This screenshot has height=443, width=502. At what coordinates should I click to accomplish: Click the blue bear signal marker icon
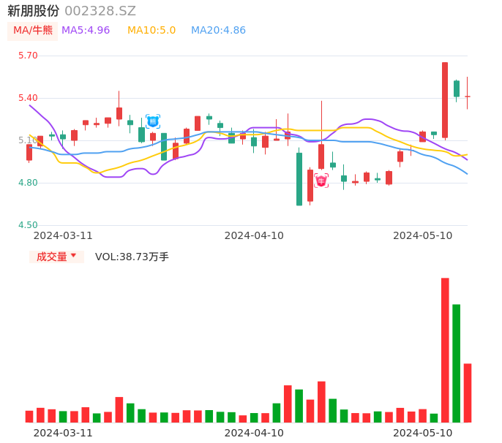(x=153, y=121)
